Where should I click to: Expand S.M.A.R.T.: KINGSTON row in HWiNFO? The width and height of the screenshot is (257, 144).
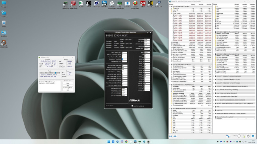tap(214, 86)
